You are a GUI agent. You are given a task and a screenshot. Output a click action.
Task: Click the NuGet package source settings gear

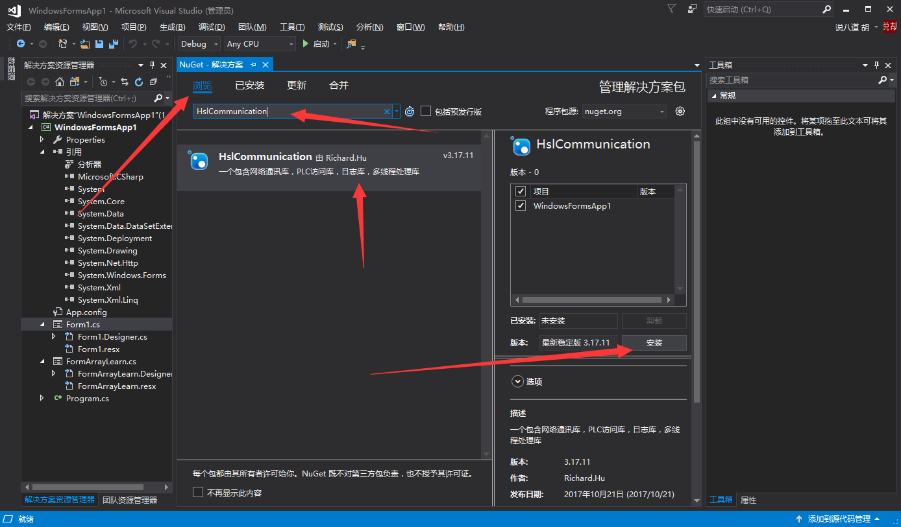(680, 111)
